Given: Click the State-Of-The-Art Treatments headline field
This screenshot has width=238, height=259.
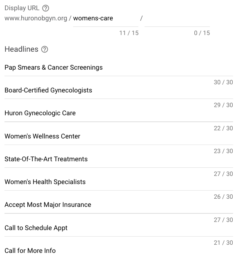Looking at the screenshot, I should [119, 159].
